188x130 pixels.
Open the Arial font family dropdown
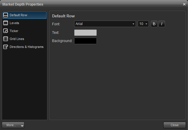105,24
